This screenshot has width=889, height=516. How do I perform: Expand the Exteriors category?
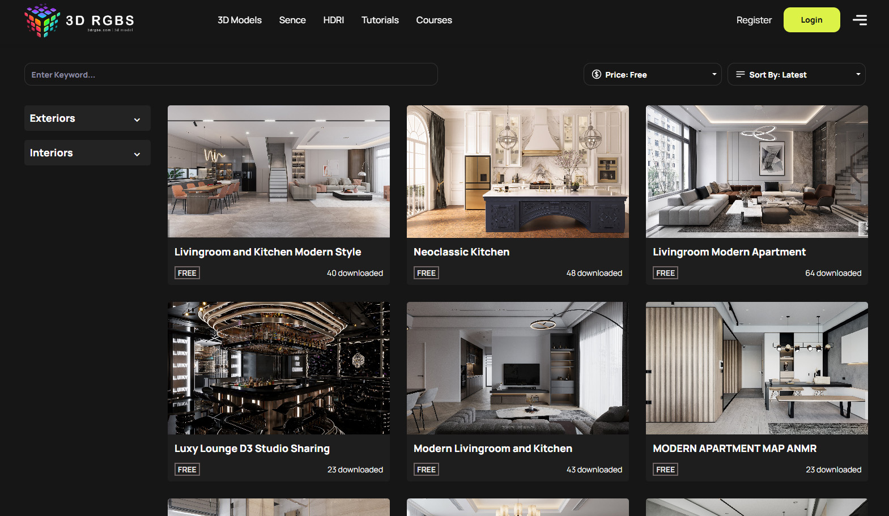click(87, 118)
